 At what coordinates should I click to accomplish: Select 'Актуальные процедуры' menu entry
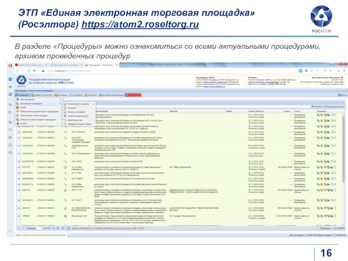(x=39, y=104)
